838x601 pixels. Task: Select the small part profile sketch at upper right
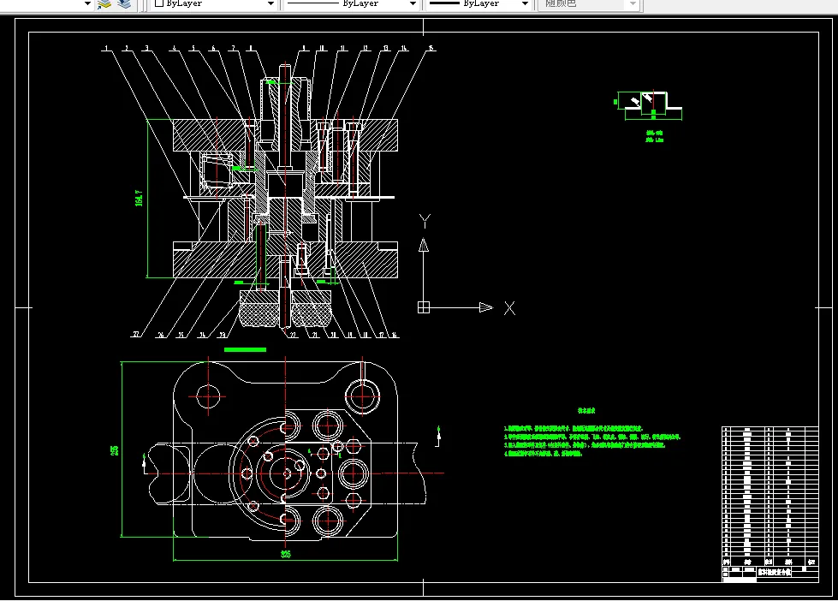[649, 105]
